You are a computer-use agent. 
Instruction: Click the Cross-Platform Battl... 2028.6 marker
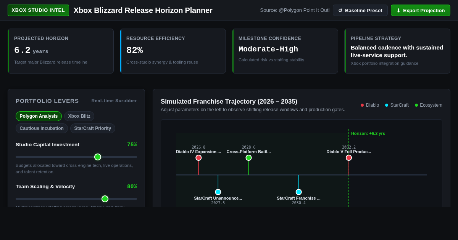[x=248, y=158]
